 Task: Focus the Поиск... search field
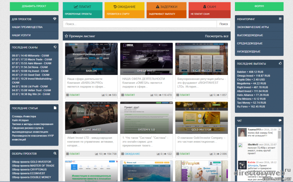pyautogui.click(x=140, y=24)
